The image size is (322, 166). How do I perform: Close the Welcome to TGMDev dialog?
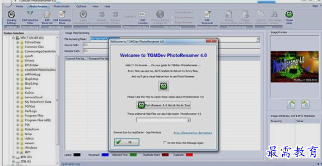211,41
